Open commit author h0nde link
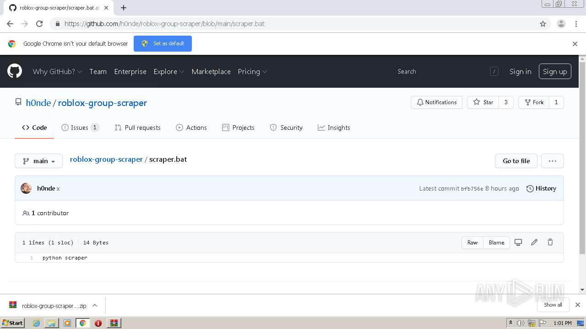586x329 pixels. (46, 188)
